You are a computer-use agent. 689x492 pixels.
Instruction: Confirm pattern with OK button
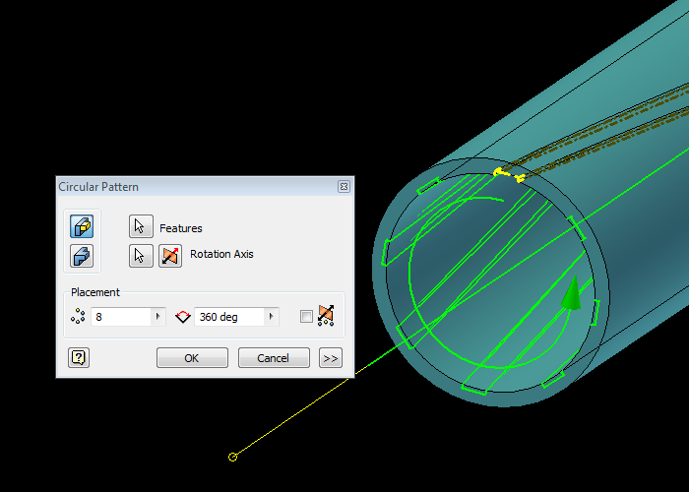(x=192, y=358)
